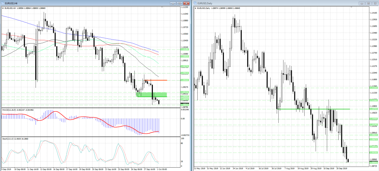The height and width of the screenshot is (171, 379).
Task: Click the EURUSD,H4 window chart icon
Action: click(x=3, y=3)
